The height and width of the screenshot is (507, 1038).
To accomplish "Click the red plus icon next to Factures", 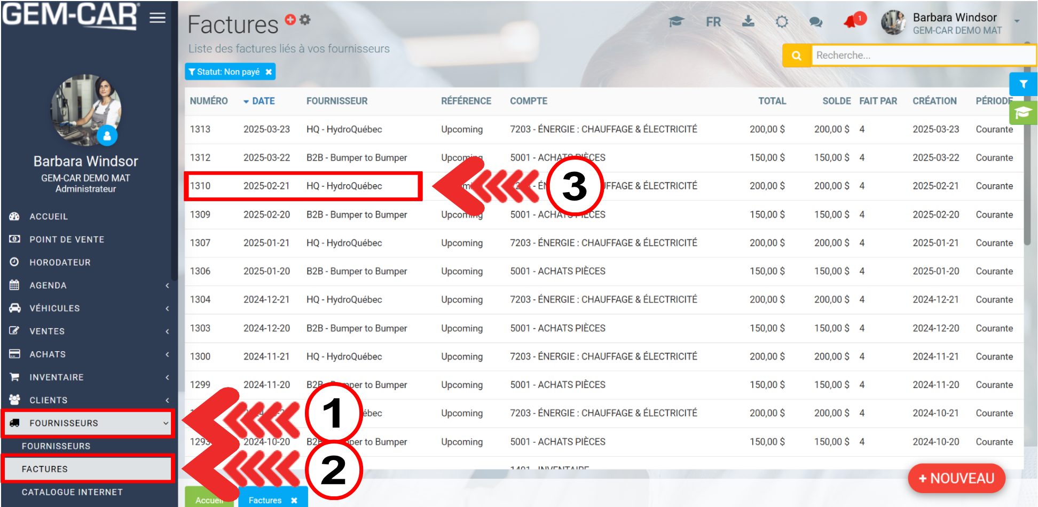I will [290, 20].
